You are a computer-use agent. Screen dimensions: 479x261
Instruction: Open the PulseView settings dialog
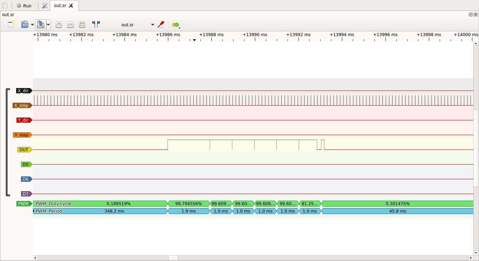coord(44,6)
